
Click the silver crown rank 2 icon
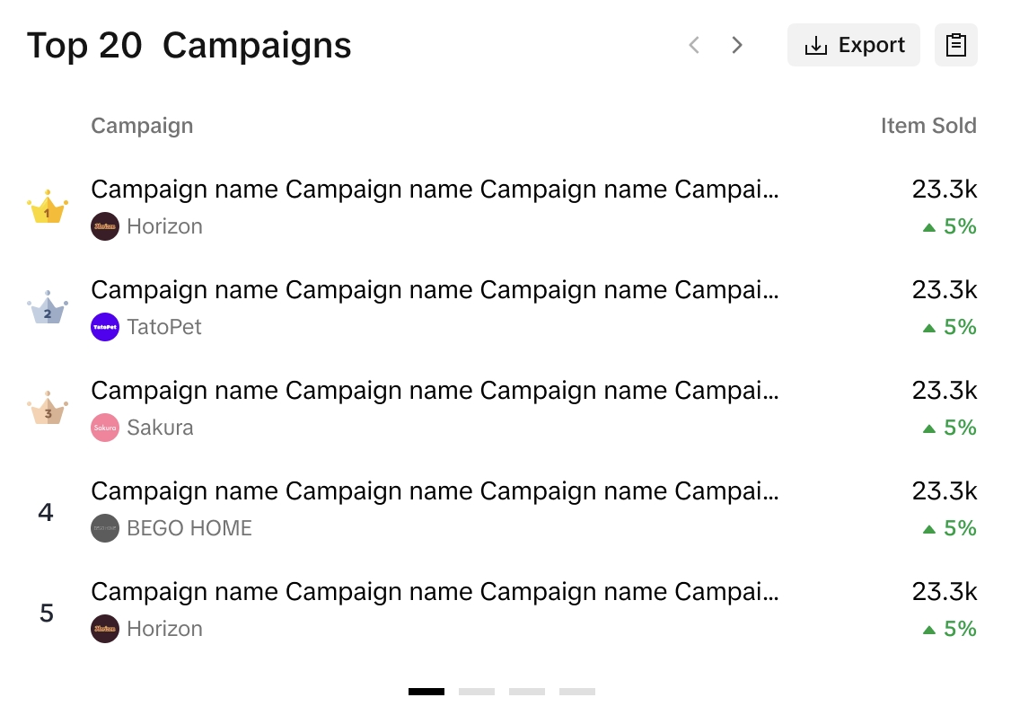[x=48, y=309]
